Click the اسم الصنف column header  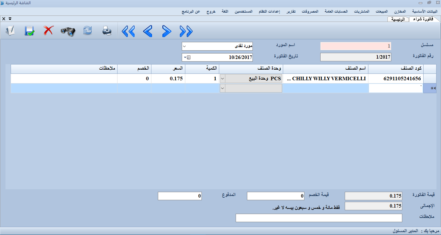click(325, 69)
